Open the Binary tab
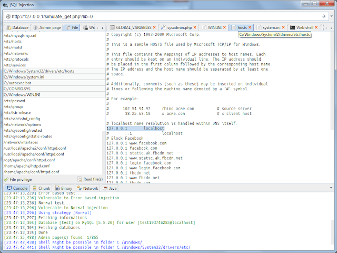Screen dimensions: 337x253 coord(64,188)
